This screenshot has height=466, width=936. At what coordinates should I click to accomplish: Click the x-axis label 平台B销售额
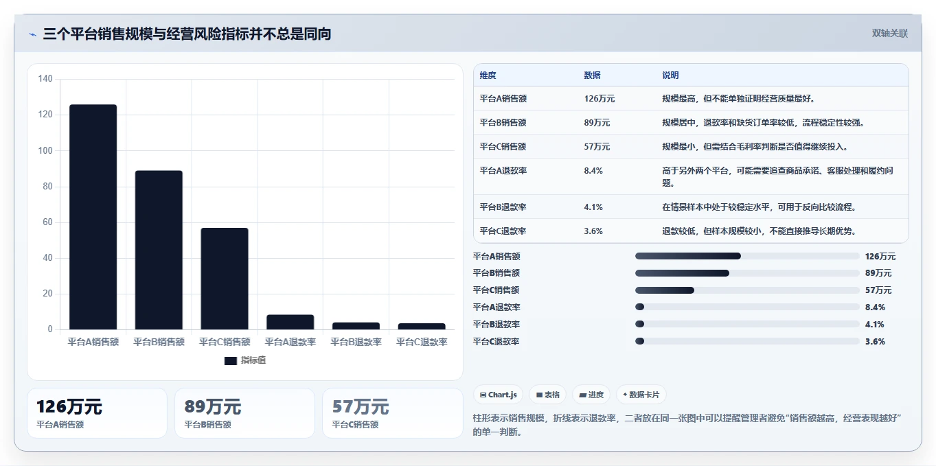159,342
